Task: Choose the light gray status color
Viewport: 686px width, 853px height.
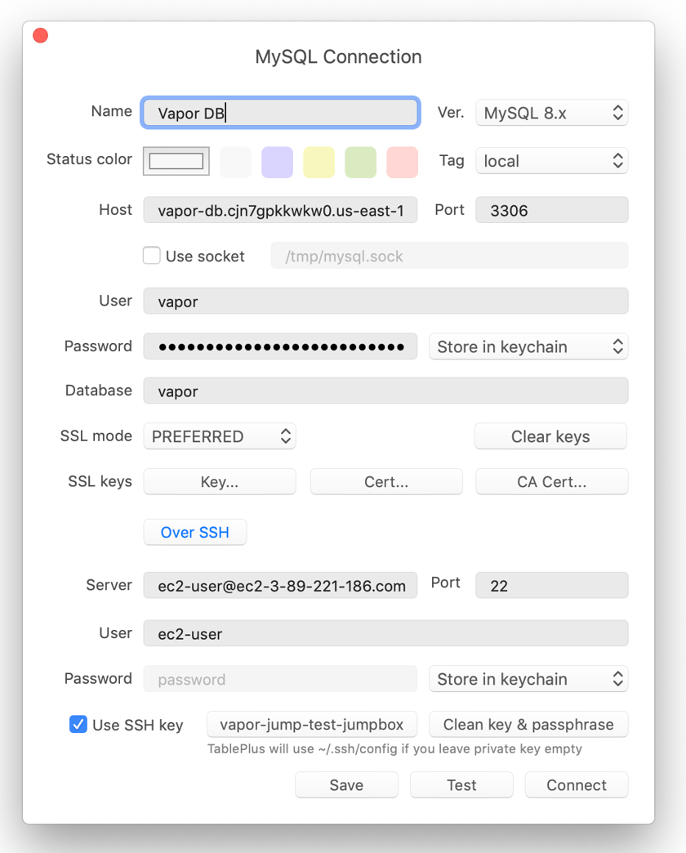Action: 235,162
